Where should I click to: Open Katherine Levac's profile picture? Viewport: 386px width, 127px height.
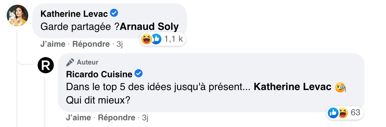point(17,15)
